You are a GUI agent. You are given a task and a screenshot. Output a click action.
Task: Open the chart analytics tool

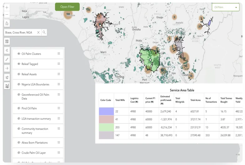[x=7, y=86]
